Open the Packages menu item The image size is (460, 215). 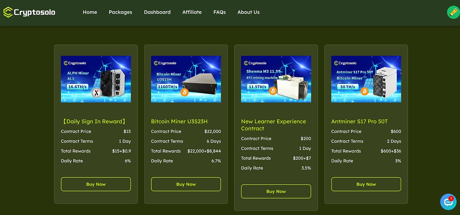coord(120,12)
